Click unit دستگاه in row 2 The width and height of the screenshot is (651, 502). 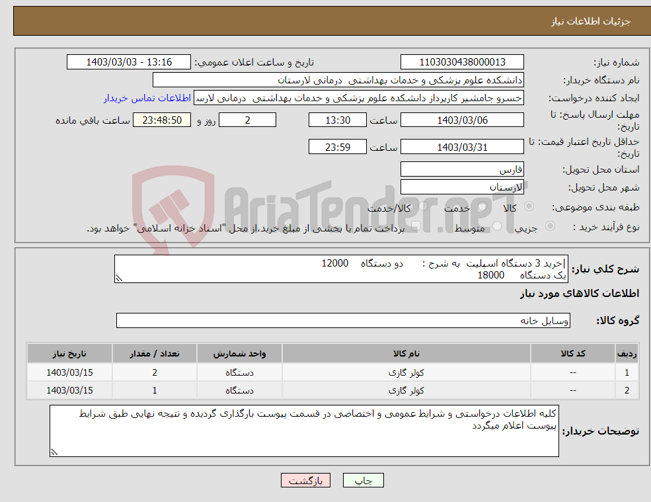(239, 391)
